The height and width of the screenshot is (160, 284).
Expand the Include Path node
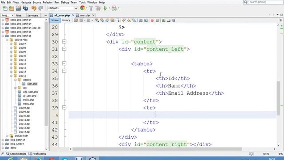point(7,136)
